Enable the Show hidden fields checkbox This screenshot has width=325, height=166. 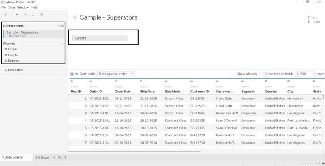(x=261, y=74)
